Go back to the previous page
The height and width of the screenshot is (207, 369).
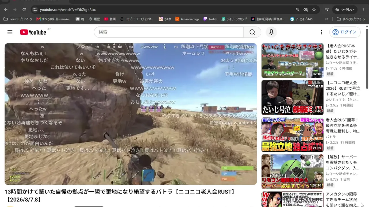[x=6, y=9]
